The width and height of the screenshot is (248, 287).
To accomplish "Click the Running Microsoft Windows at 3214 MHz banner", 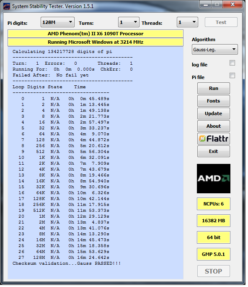I will point(96,42).
